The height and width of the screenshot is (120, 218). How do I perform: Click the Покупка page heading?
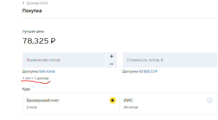pyautogui.click(x=32, y=11)
